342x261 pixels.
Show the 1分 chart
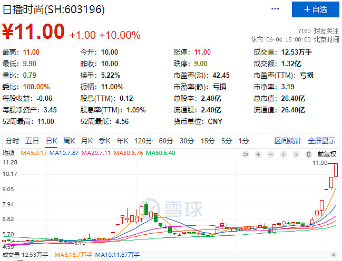point(243,141)
